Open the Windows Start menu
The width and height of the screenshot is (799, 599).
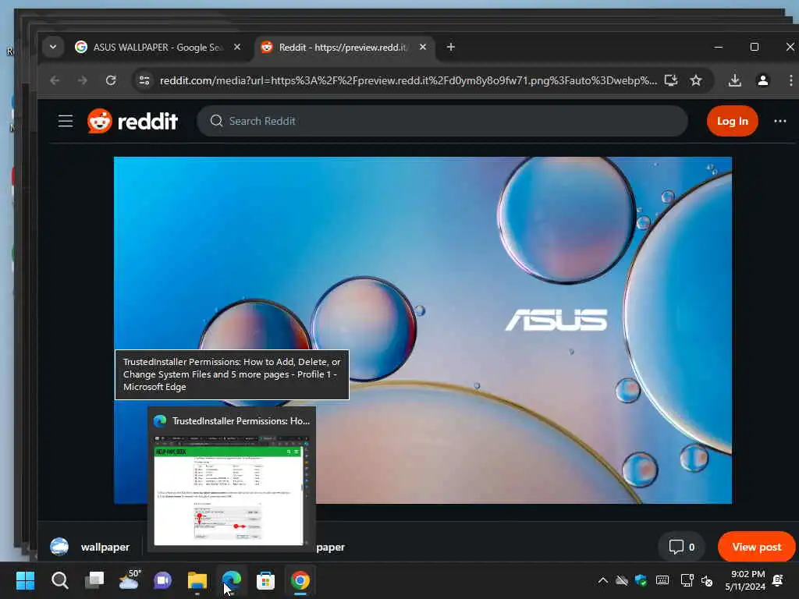pyautogui.click(x=25, y=580)
